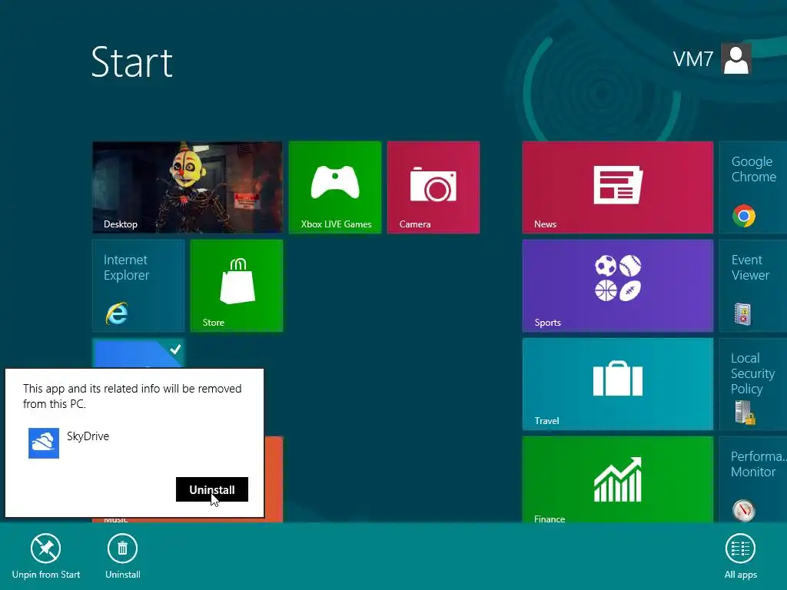
Task: Click the VM7 username text
Action: 692,59
